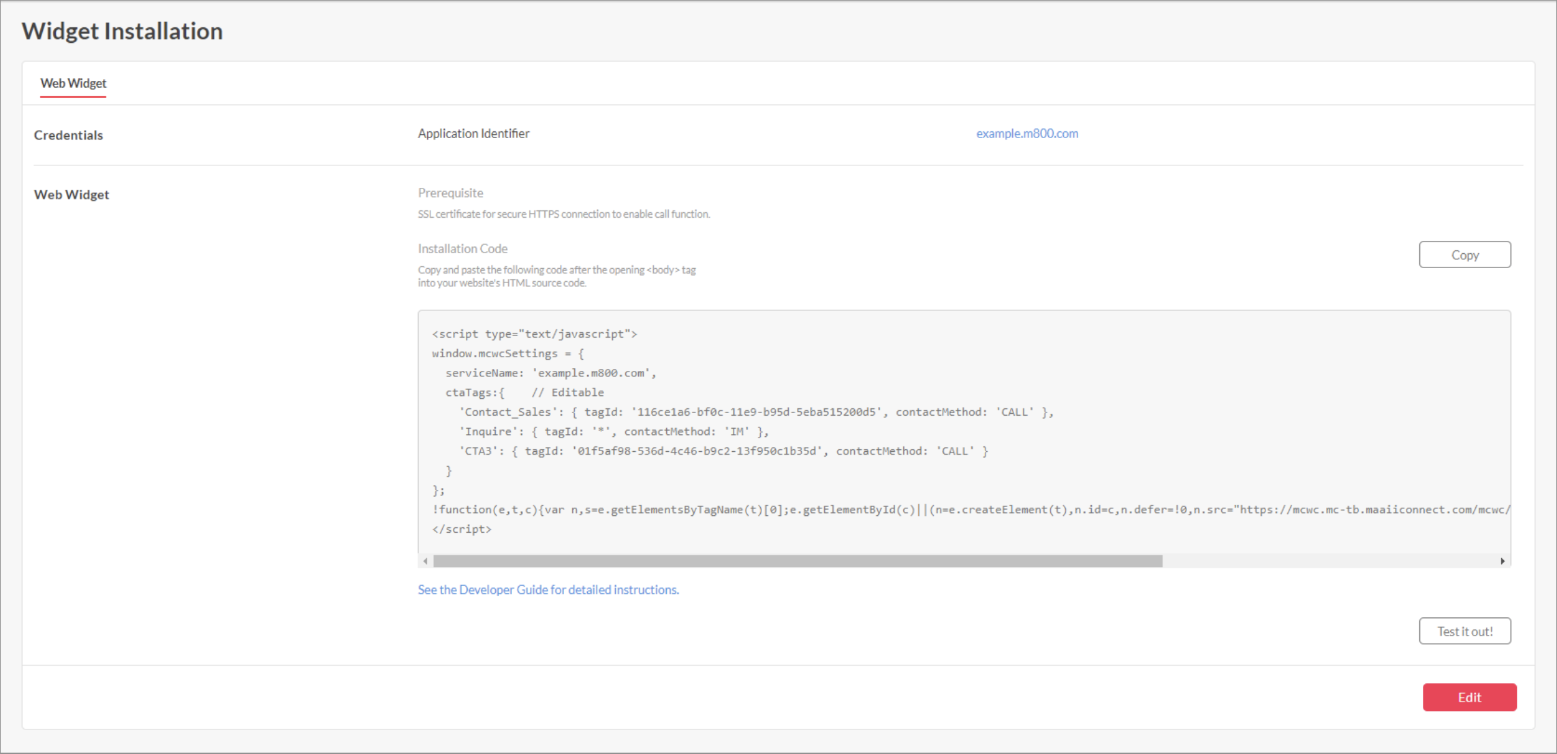
Task: Click the ctaTags Editable comment line
Action: click(524, 393)
